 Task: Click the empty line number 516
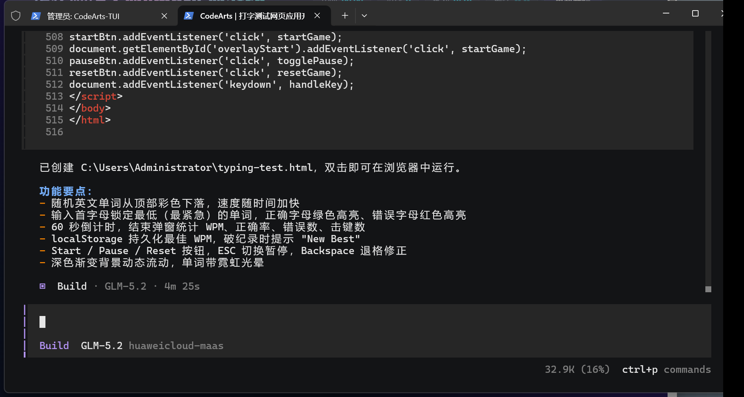click(x=54, y=132)
